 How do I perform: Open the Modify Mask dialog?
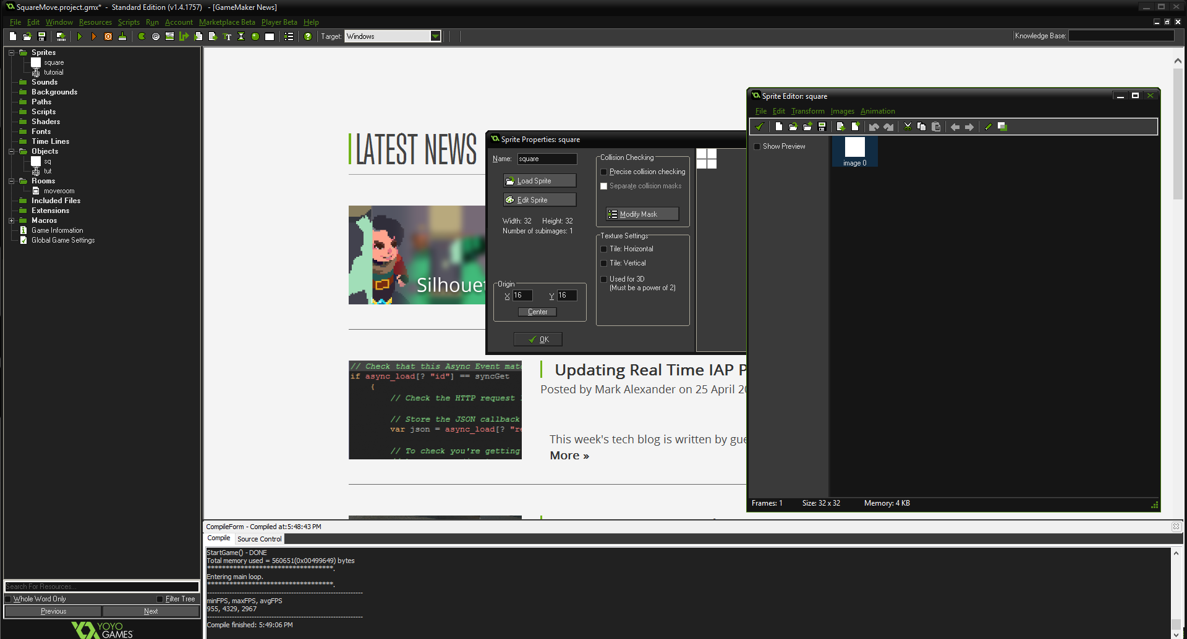642,214
